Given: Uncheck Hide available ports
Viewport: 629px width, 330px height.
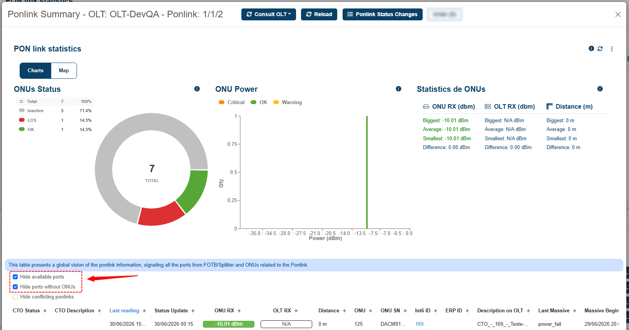Looking at the screenshot, I should [15, 277].
